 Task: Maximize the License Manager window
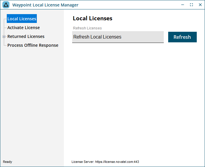191,5
